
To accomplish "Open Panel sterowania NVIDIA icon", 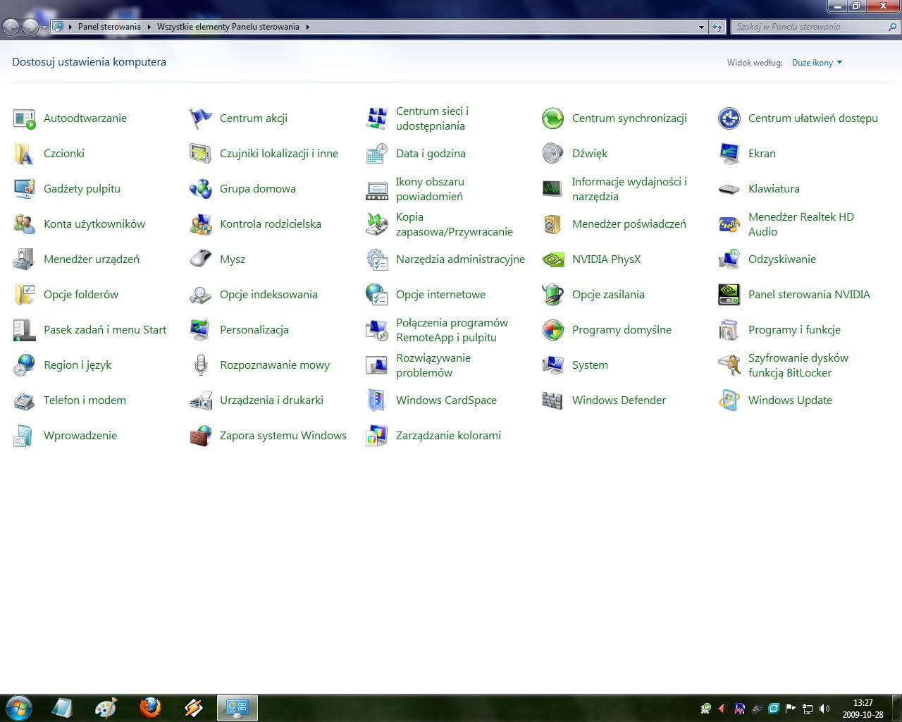I will pos(729,295).
